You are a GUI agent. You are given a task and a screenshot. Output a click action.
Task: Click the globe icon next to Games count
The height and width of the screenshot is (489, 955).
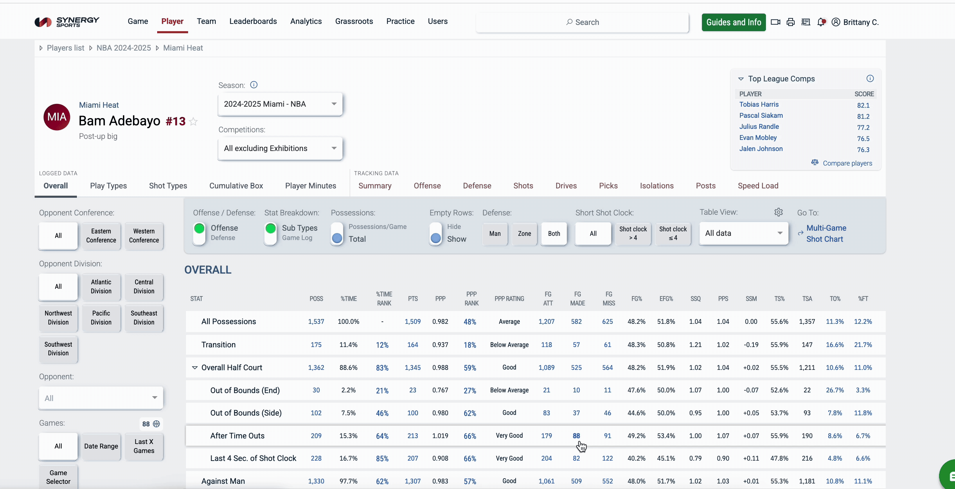(157, 424)
